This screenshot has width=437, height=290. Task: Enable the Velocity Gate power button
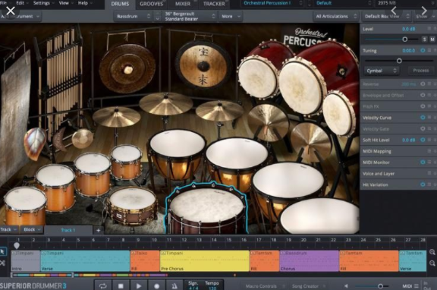[423, 128]
